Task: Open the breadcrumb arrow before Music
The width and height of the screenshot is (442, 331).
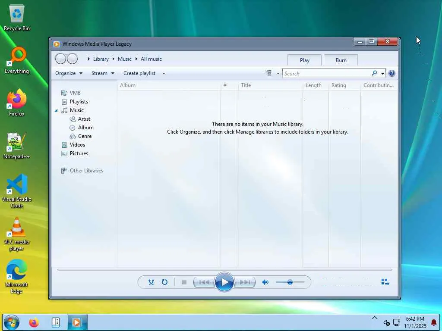Action: pos(114,59)
